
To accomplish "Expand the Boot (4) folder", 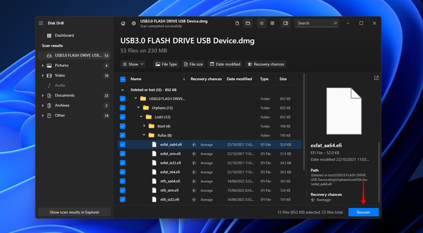I will click(x=144, y=126).
